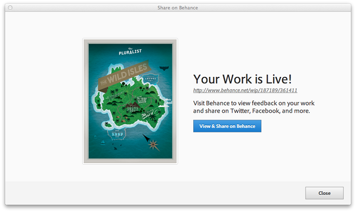Click The Pluralist title on poster

click(130, 51)
